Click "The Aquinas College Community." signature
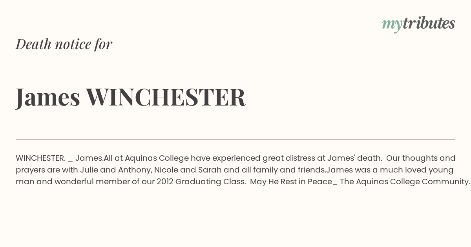471x247 pixels. coord(405,182)
